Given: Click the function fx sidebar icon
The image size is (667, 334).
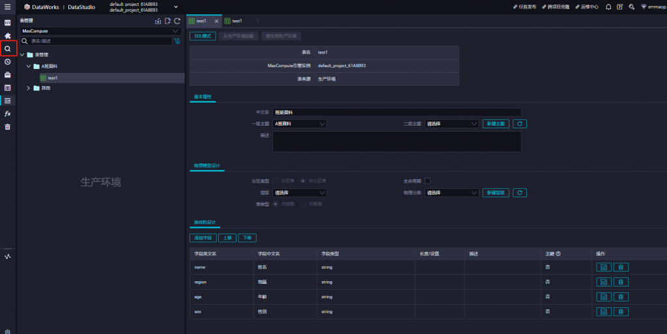Looking at the screenshot, I should pos(8,113).
